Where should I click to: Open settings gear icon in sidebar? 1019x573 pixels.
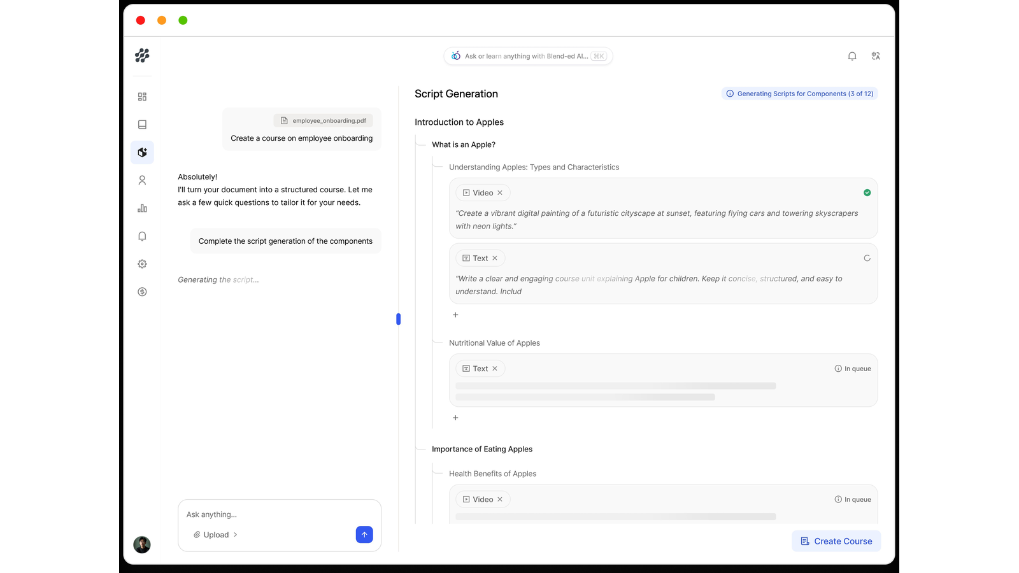point(142,264)
